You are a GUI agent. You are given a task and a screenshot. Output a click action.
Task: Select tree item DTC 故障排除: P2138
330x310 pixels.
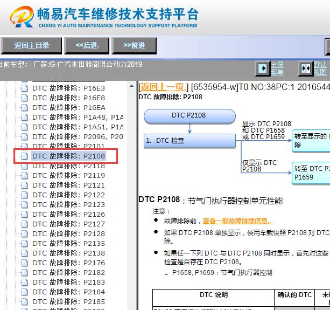click(x=68, y=253)
